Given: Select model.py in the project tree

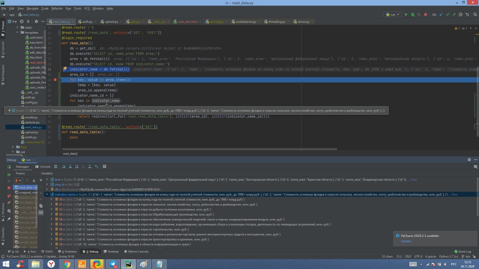Looking at the screenshot, I should pos(31,117).
